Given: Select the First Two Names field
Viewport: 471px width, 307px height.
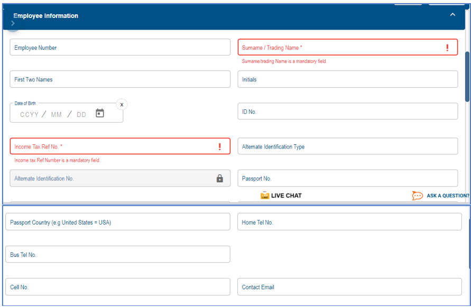Looking at the screenshot, I should click(x=120, y=79).
